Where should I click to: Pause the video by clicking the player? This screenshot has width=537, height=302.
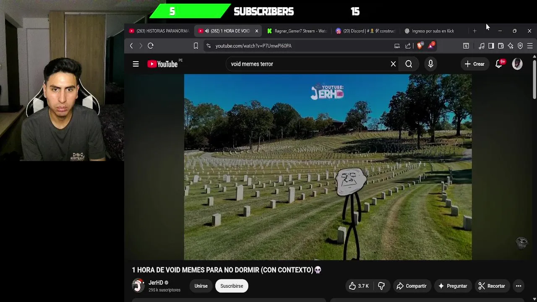click(328, 167)
